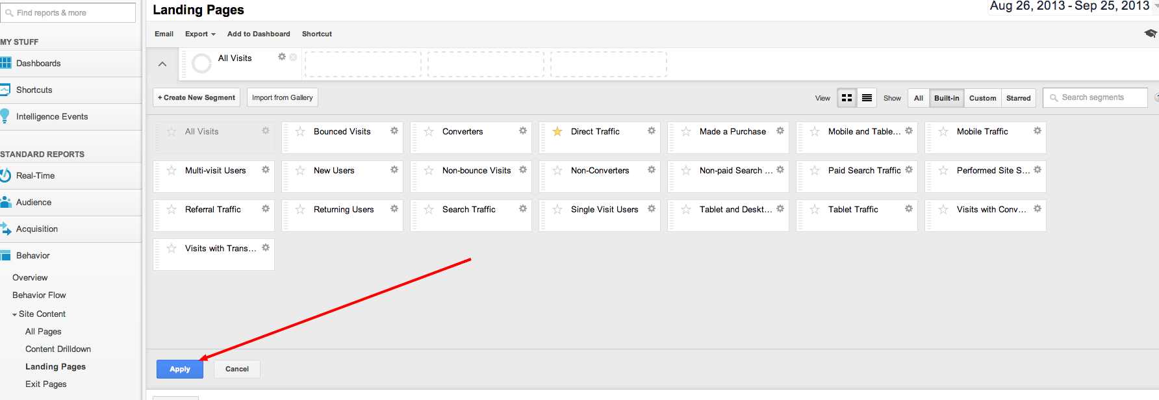Star the Referral Traffic segment

coord(172,210)
